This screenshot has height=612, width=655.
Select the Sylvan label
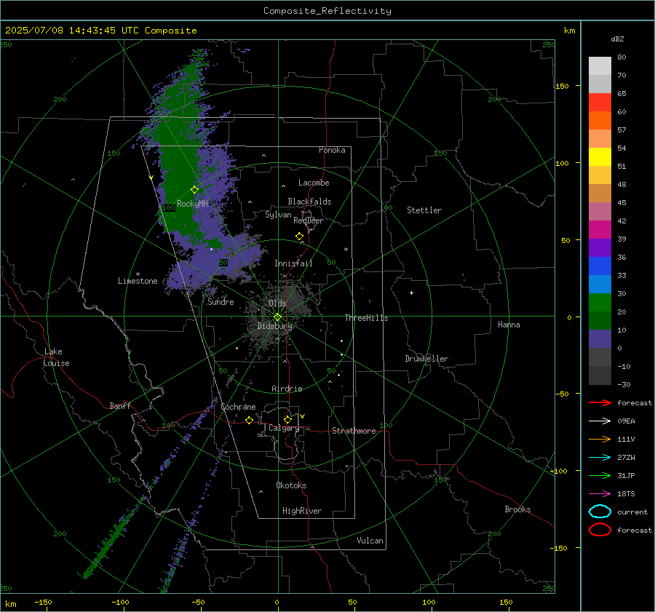tap(278, 215)
